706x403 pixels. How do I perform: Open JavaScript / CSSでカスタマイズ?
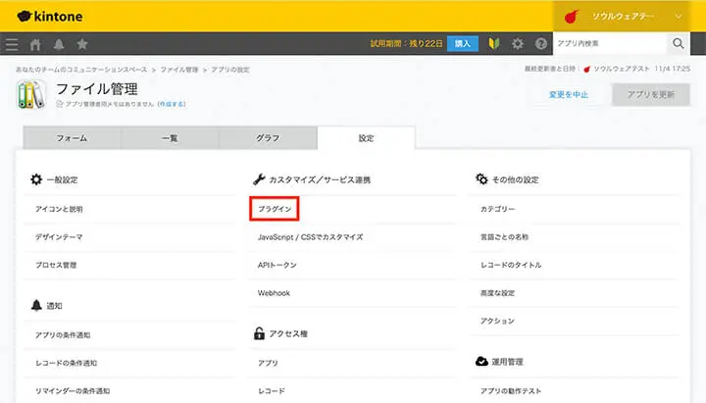coord(310,237)
